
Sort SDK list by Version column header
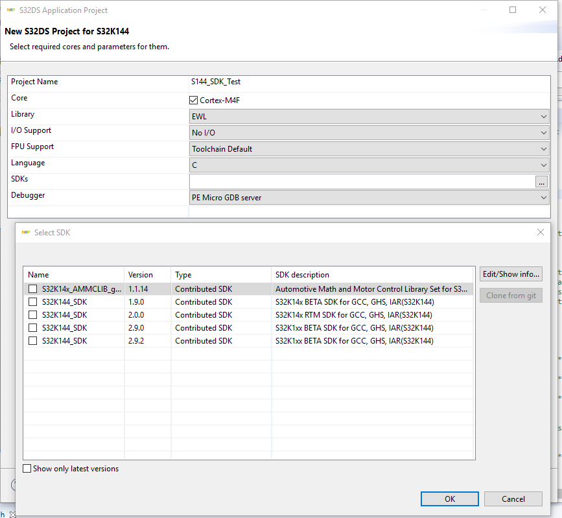(147, 275)
